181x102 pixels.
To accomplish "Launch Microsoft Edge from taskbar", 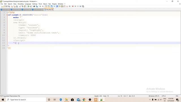I will click(61, 99).
